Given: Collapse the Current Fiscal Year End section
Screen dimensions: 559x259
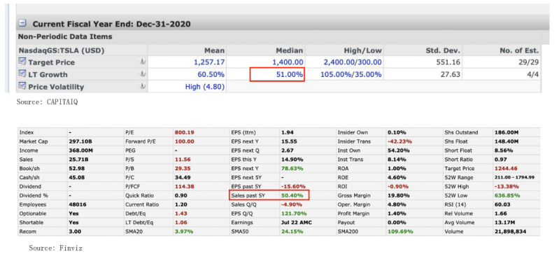Looking at the screenshot, I should [22, 24].
